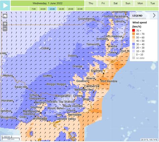Select the 19:00 time step
The width and height of the screenshot is (159, 142).
71,9
